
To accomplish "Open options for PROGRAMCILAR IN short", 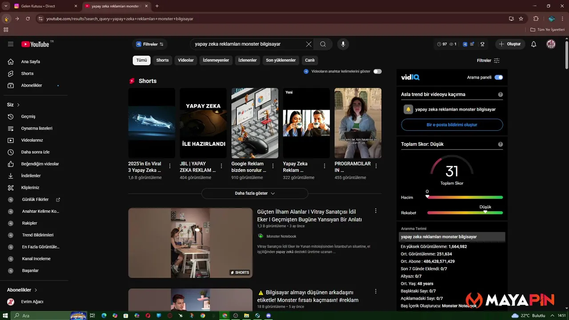I will [376, 166].
